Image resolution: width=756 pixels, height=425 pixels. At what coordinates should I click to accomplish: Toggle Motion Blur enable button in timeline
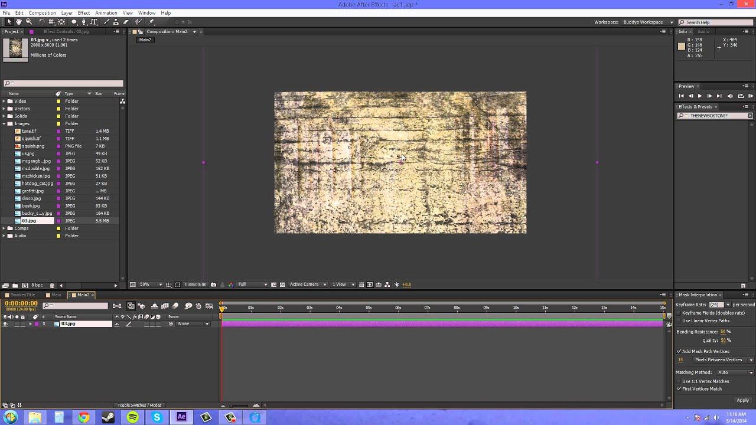(x=175, y=306)
